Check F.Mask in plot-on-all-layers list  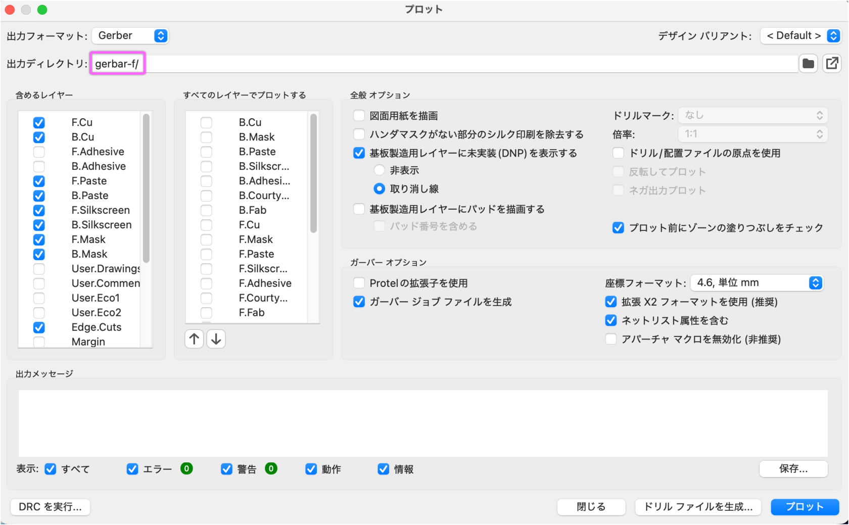(x=206, y=240)
